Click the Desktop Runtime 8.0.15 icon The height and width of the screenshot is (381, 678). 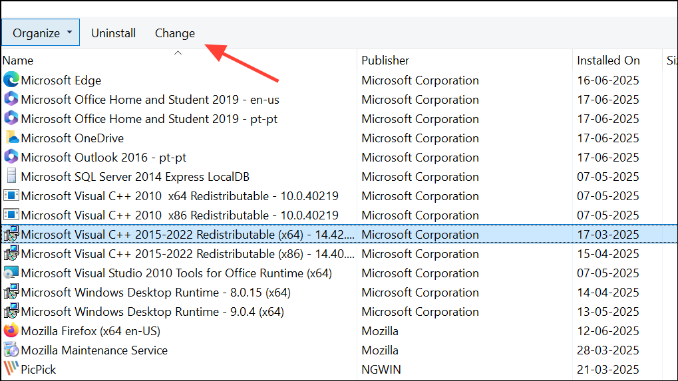coord(11,292)
